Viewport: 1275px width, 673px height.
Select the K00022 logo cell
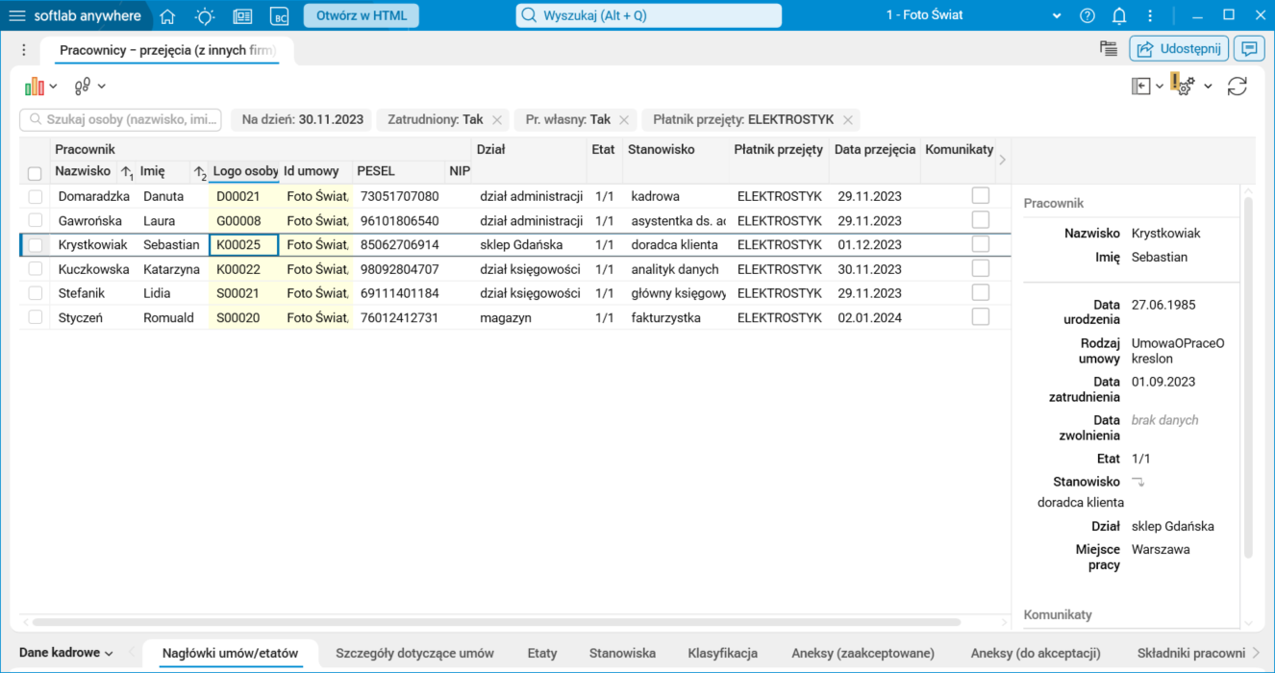[244, 269]
